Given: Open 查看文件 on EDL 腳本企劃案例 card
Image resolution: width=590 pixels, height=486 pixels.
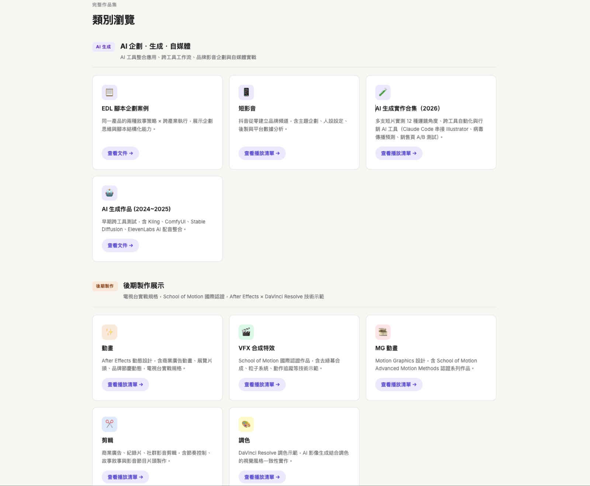Looking at the screenshot, I should coord(120,153).
